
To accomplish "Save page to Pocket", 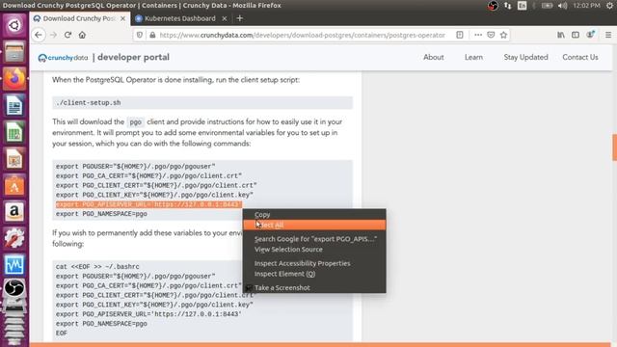I will click(x=491, y=35).
